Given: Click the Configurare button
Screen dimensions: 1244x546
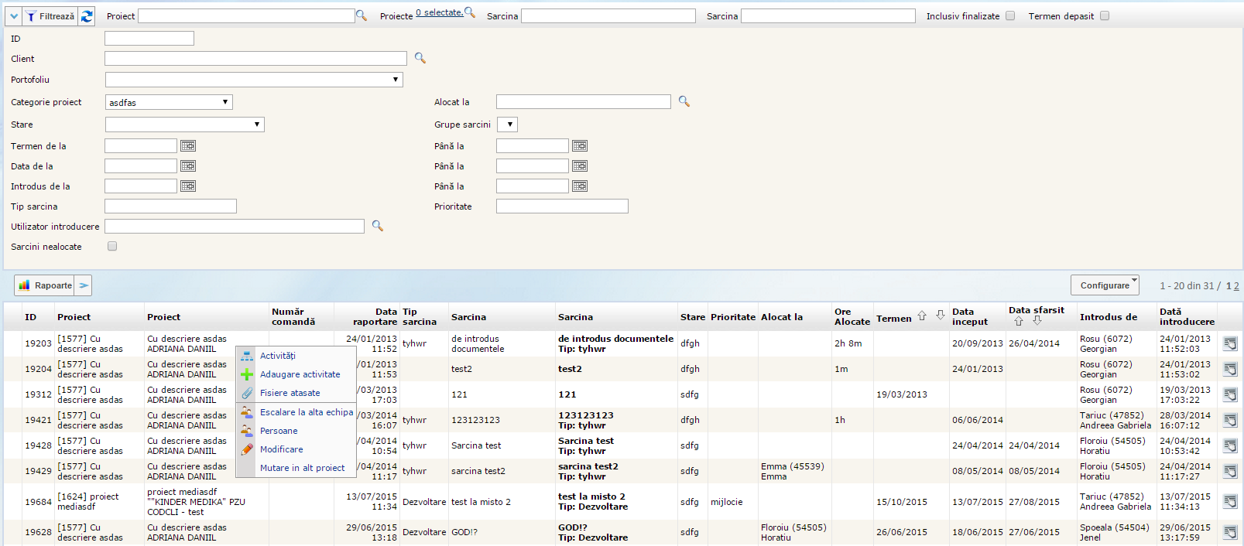Looking at the screenshot, I should pyautogui.click(x=1105, y=285).
